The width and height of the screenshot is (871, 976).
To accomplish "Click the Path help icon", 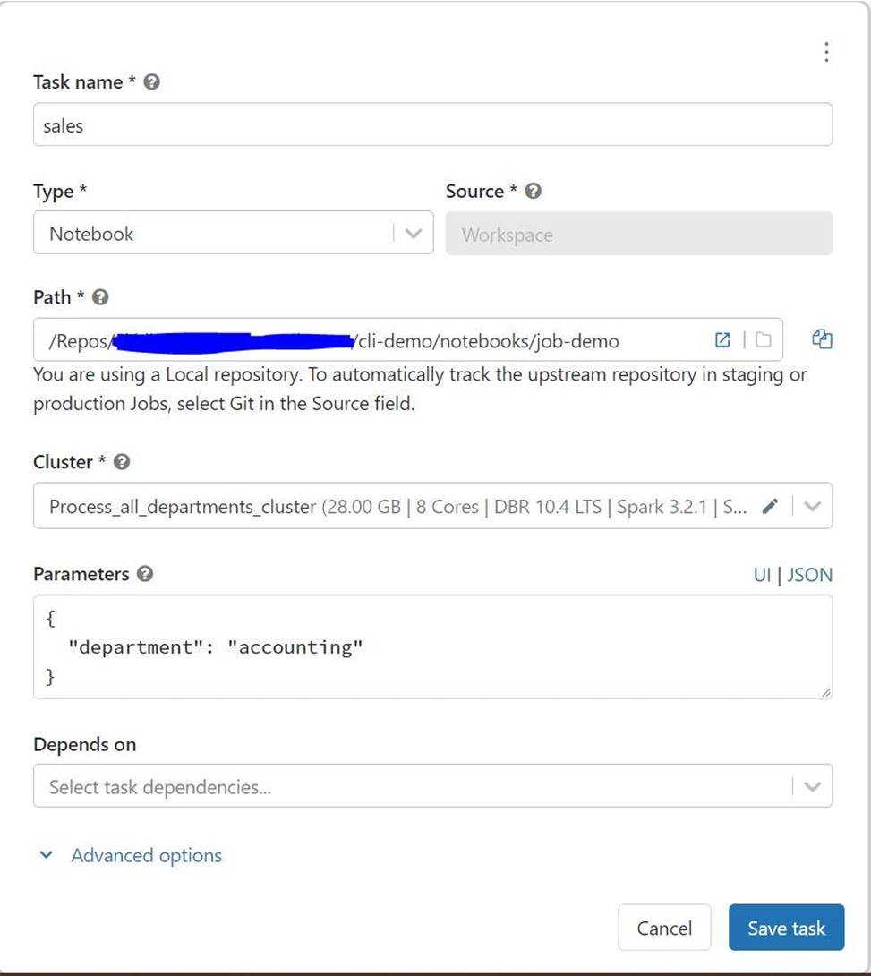I will pos(101,297).
